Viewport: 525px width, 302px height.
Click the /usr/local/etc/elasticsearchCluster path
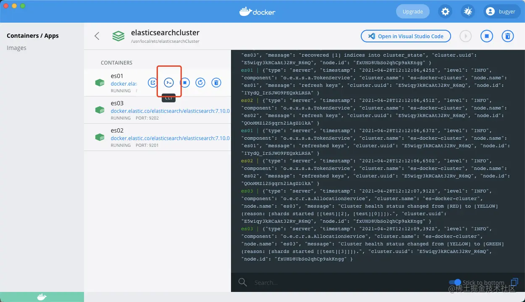pos(165,42)
